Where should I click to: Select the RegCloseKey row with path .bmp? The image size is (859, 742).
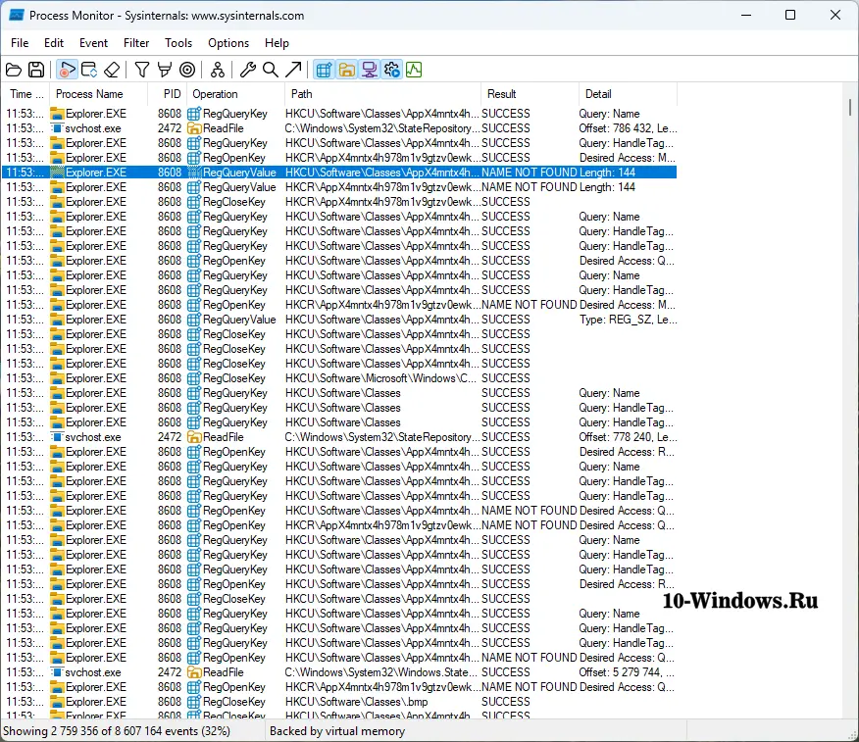point(339,702)
